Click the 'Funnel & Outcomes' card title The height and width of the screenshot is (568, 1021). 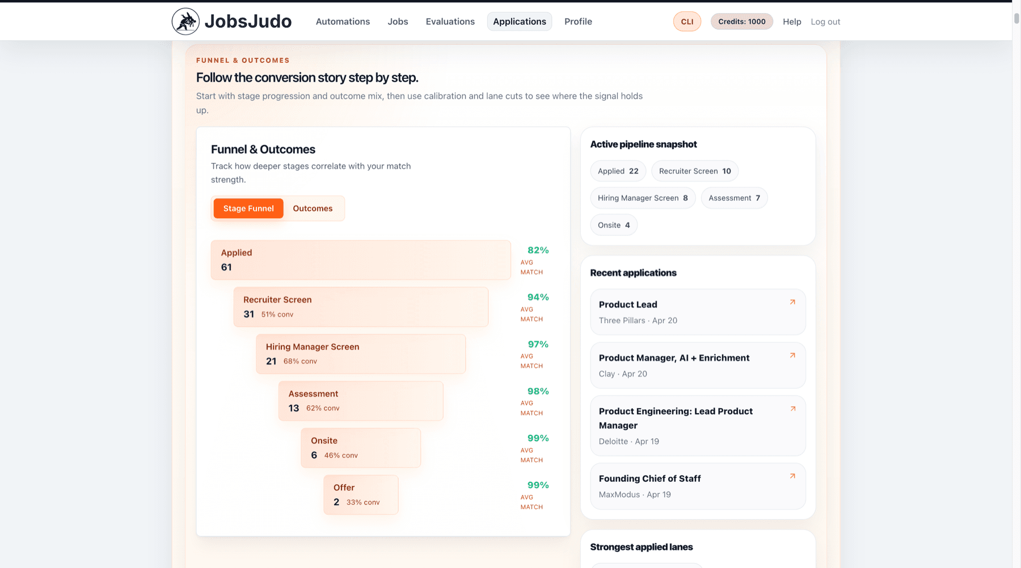coord(263,150)
